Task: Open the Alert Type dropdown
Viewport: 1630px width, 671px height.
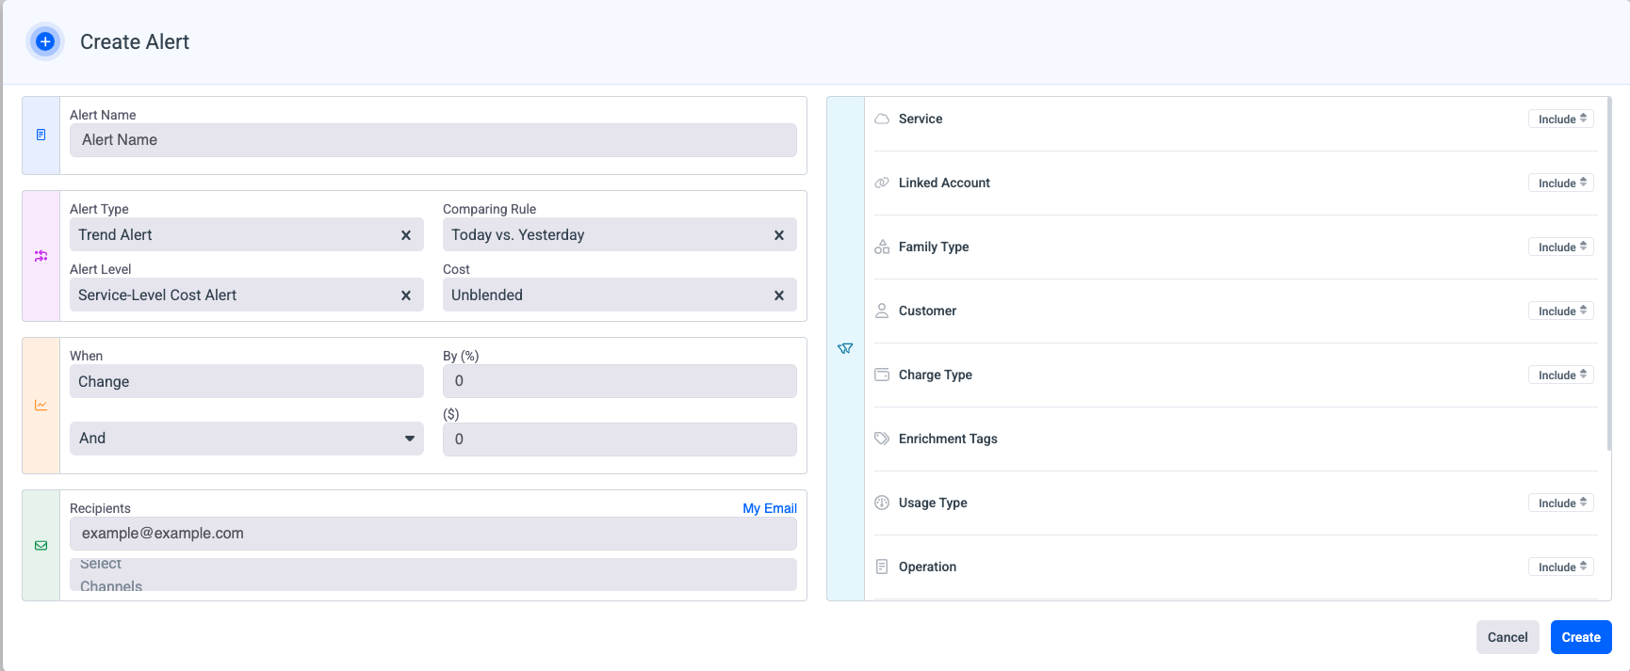Action: tap(247, 235)
